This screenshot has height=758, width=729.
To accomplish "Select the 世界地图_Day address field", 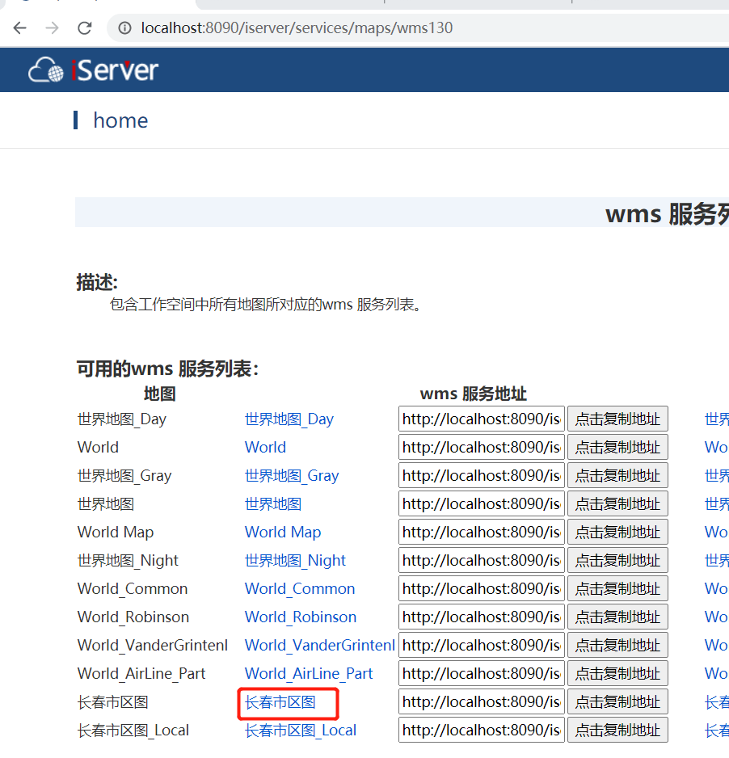I will 482,419.
